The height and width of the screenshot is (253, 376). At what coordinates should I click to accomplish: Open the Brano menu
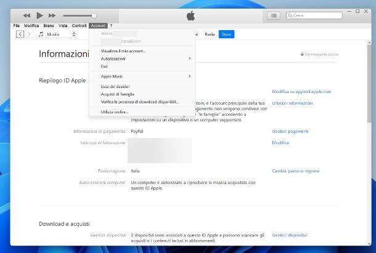(x=49, y=26)
